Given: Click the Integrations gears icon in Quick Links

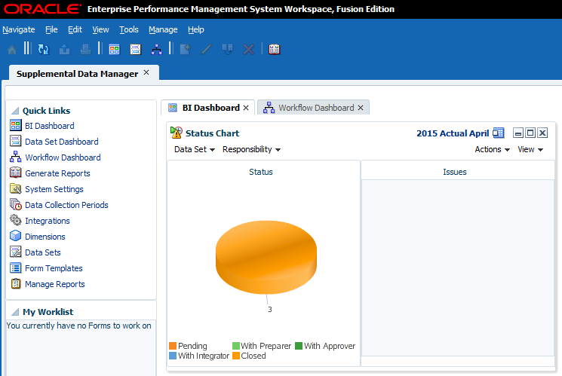Looking at the screenshot, I should 16,221.
